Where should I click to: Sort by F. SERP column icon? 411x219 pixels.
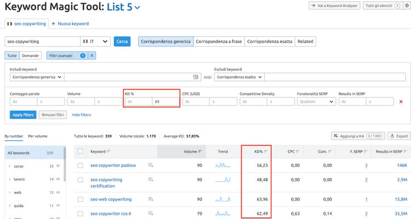tap(366, 152)
